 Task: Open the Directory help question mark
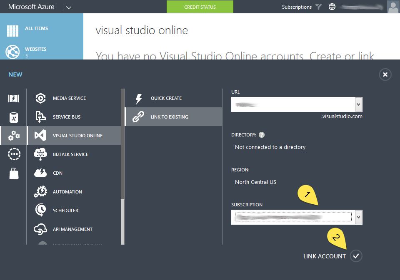262,134
